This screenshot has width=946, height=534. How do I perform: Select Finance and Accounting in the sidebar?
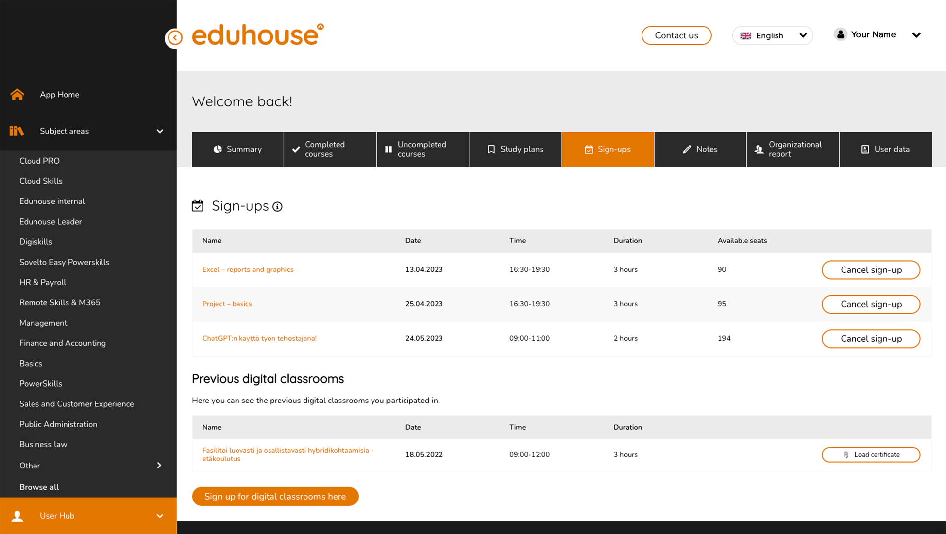(x=62, y=343)
